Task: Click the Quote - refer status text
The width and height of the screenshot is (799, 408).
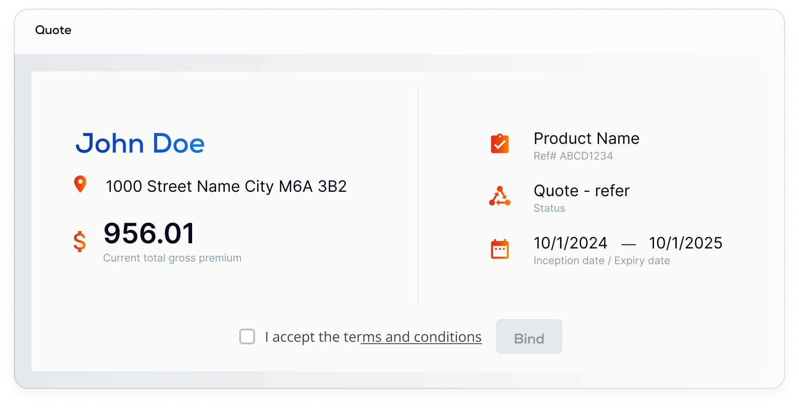Action: click(581, 191)
